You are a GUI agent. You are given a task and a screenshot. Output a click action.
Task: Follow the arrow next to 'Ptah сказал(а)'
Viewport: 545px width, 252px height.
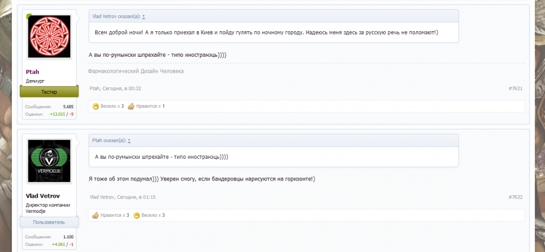(129, 140)
